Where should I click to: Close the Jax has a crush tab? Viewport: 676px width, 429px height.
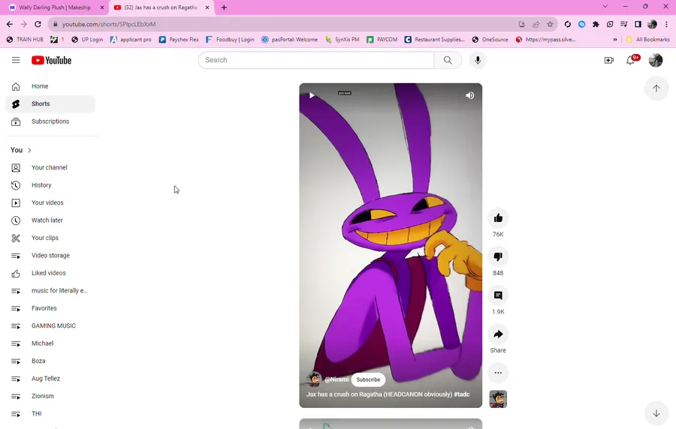click(207, 7)
